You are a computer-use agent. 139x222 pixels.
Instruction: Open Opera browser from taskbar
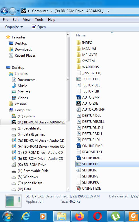pyautogui.click(x=98, y=216)
